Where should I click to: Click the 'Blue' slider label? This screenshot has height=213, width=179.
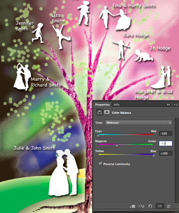[x=153, y=151]
